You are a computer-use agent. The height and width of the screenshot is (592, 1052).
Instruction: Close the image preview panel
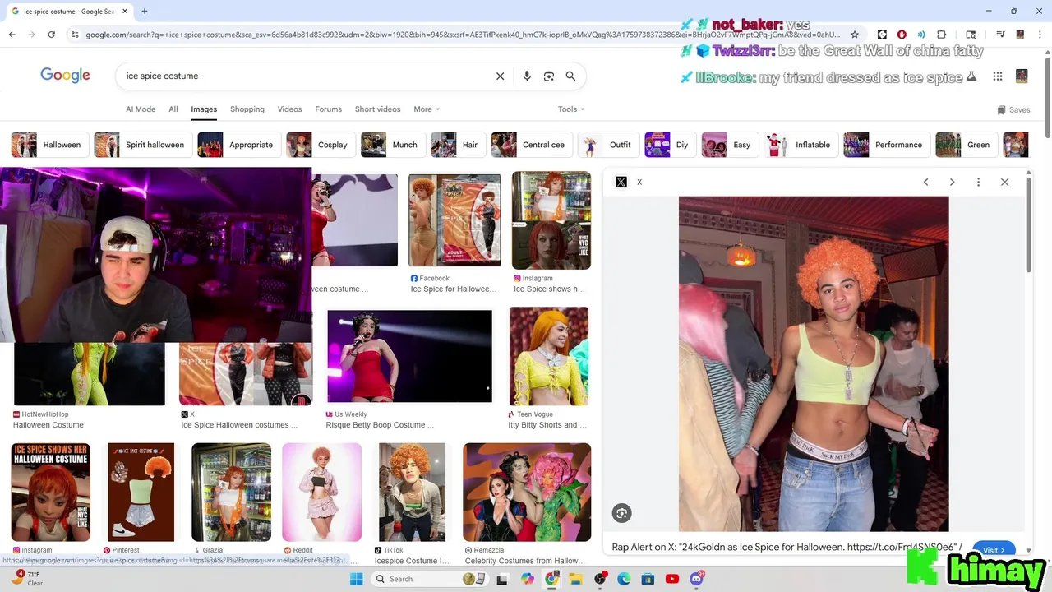point(1004,182)
